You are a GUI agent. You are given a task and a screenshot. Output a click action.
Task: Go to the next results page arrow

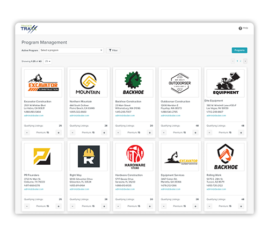coord(245,61)
